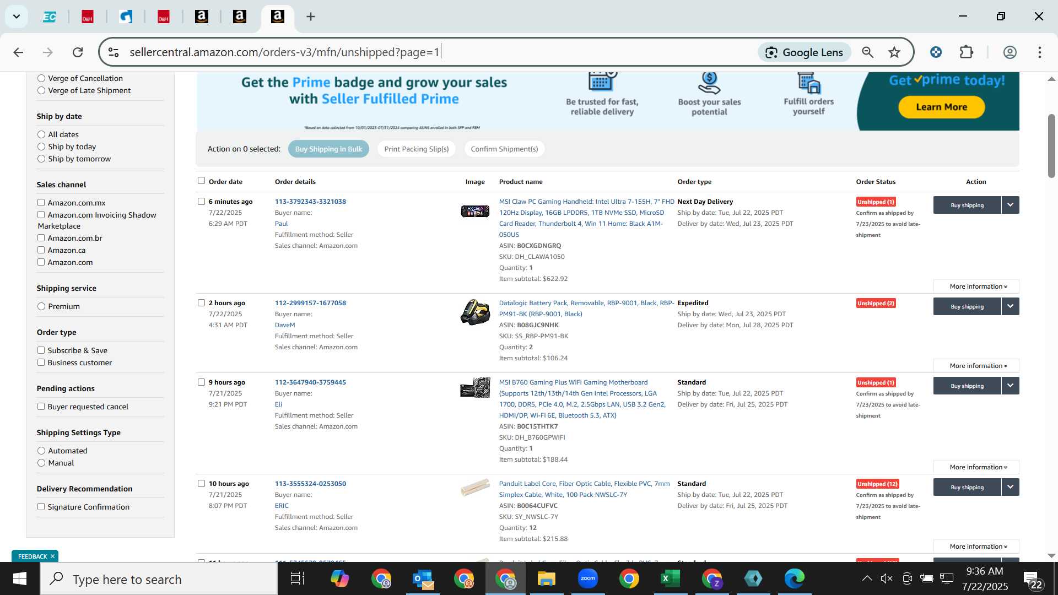The width and height of the screenshot is (1058, 595).
Task: Go back with the browser back arrow
Action: [x=18, y=52]
